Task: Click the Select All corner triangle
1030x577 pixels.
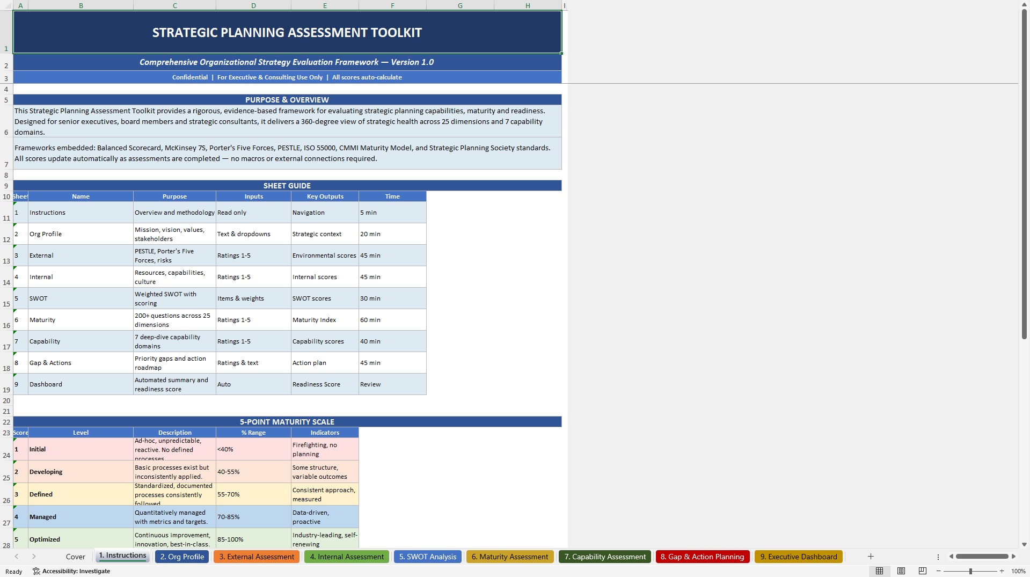Action: (x=6, y=5)
